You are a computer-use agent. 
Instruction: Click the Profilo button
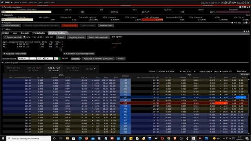(120, 59)
